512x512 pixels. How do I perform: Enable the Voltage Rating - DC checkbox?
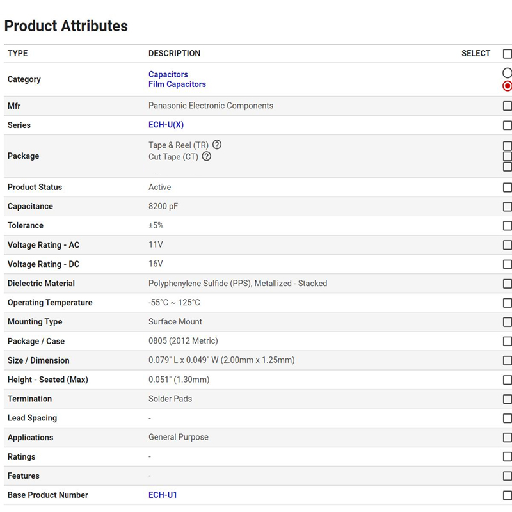pyautogui.click(x=508, y=264)
